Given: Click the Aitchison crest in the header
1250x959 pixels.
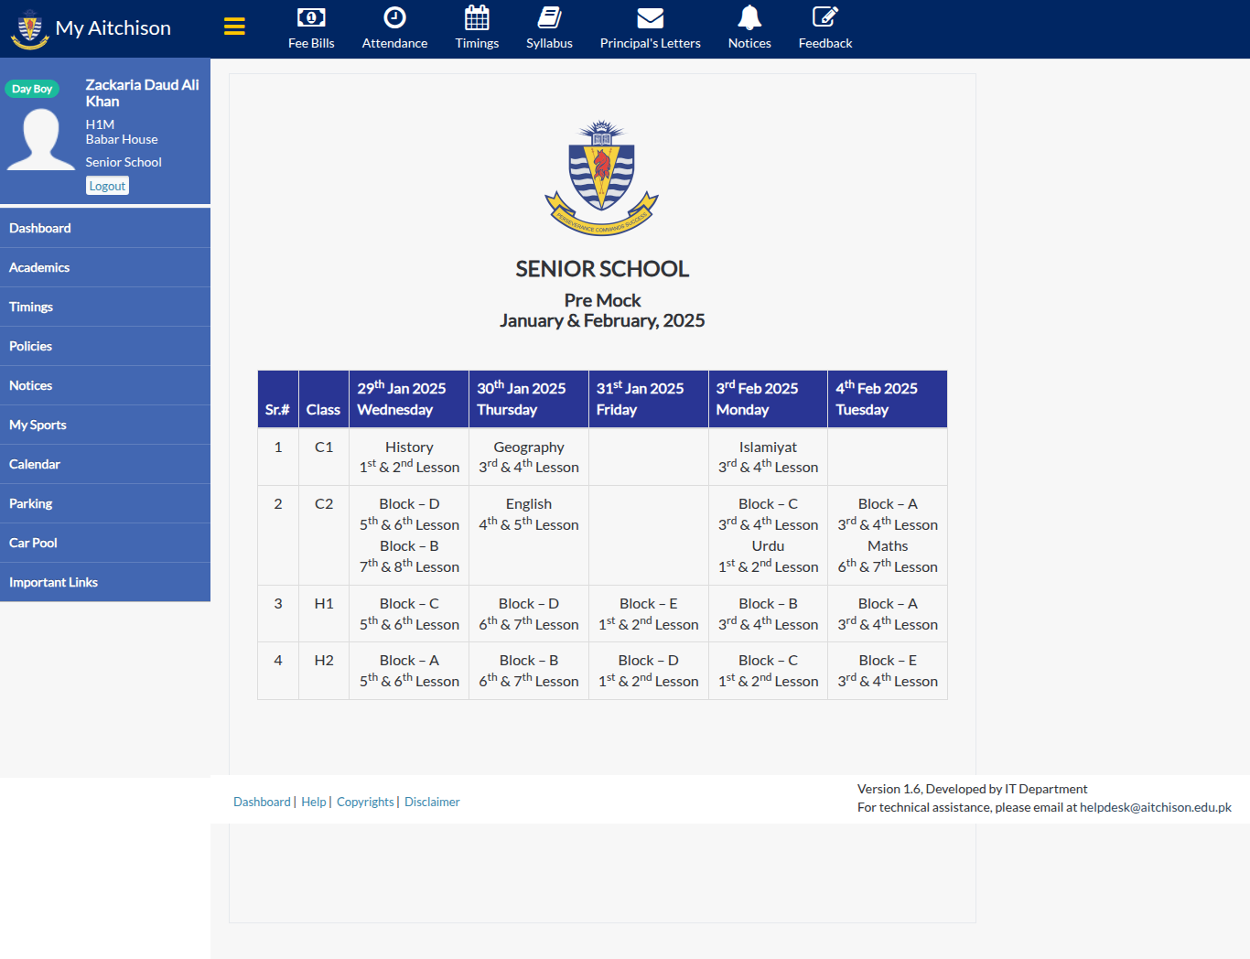Looking at the screenshot, I should pyautogui.click(x=29, y=28).
